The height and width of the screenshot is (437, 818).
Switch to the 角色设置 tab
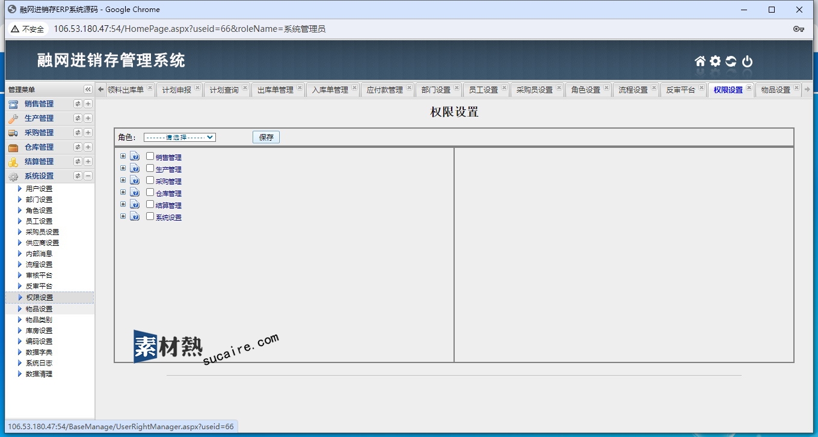click(585, 90)
